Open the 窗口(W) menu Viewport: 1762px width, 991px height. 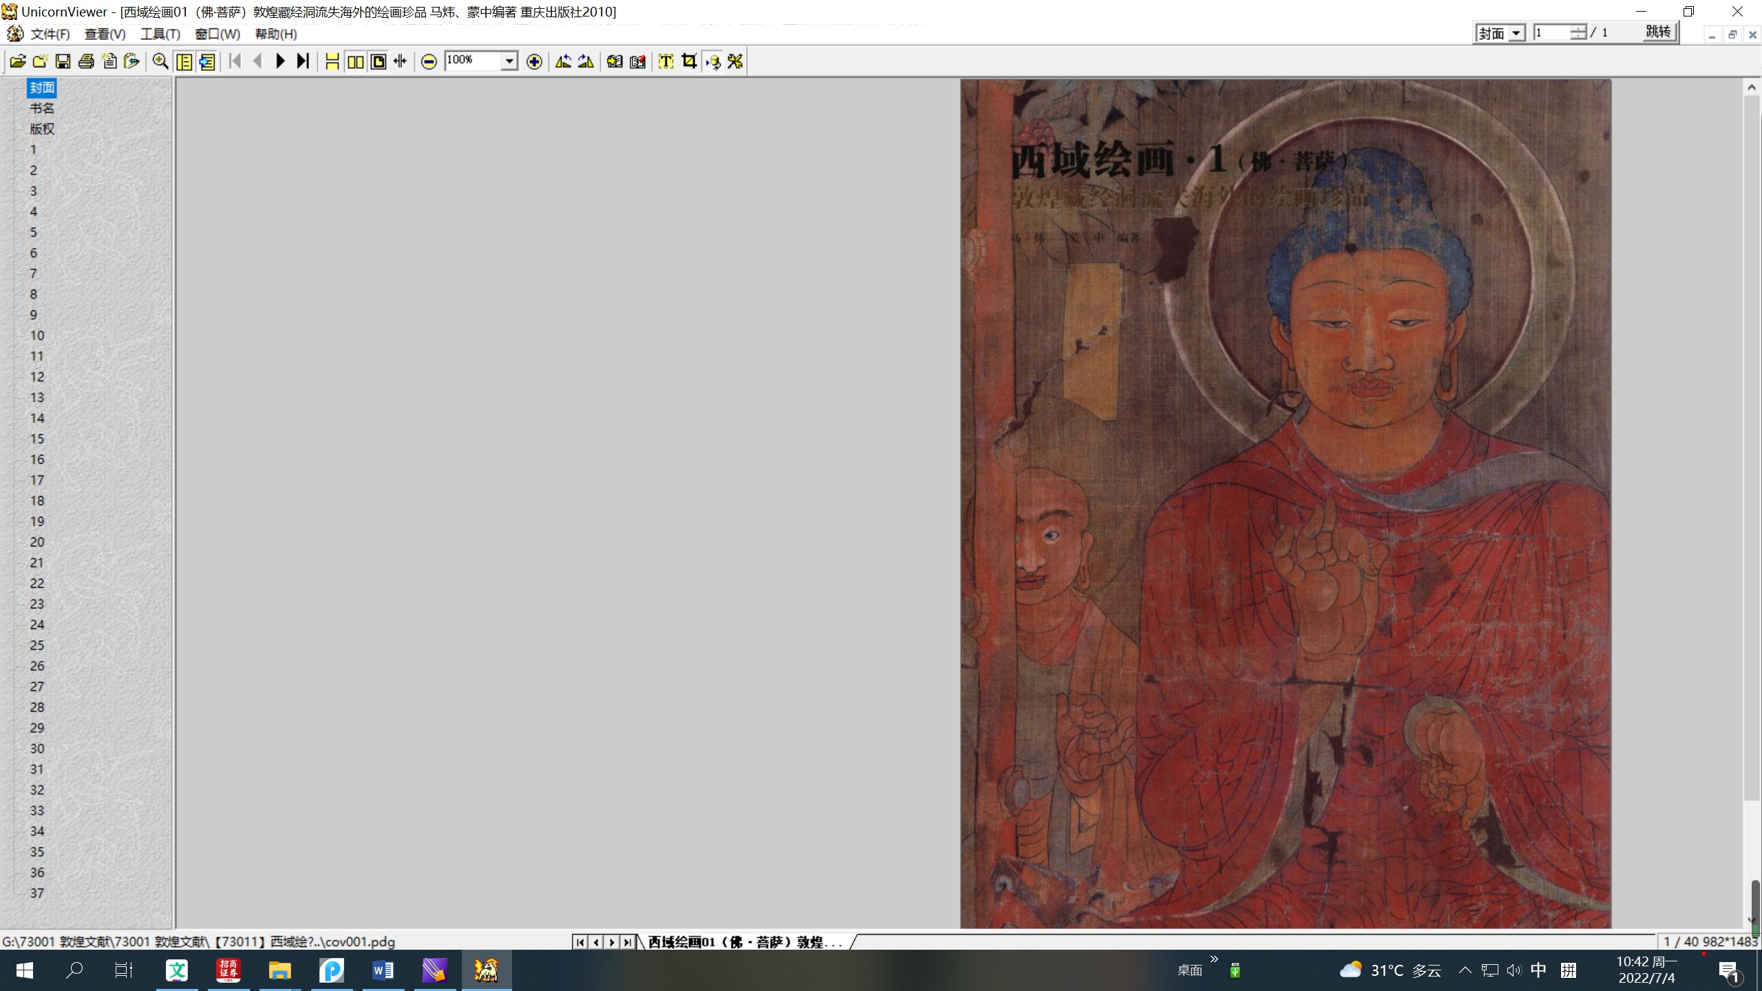pos(217,34)
